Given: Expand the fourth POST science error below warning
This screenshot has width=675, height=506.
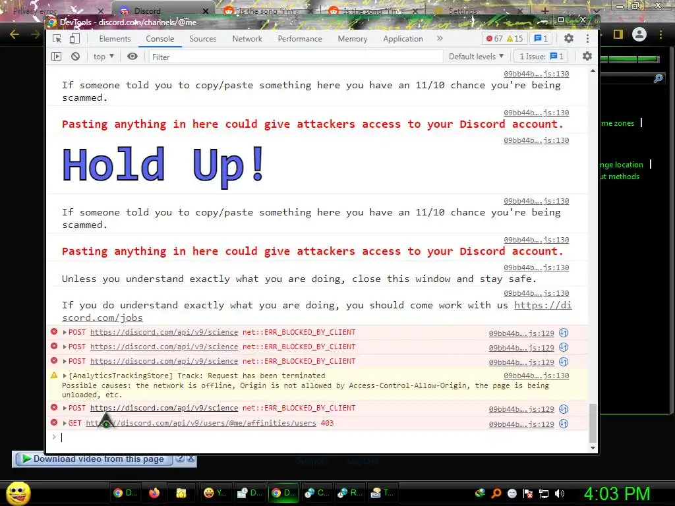Looking at the screenshot, I should click(x=65, y=408).
